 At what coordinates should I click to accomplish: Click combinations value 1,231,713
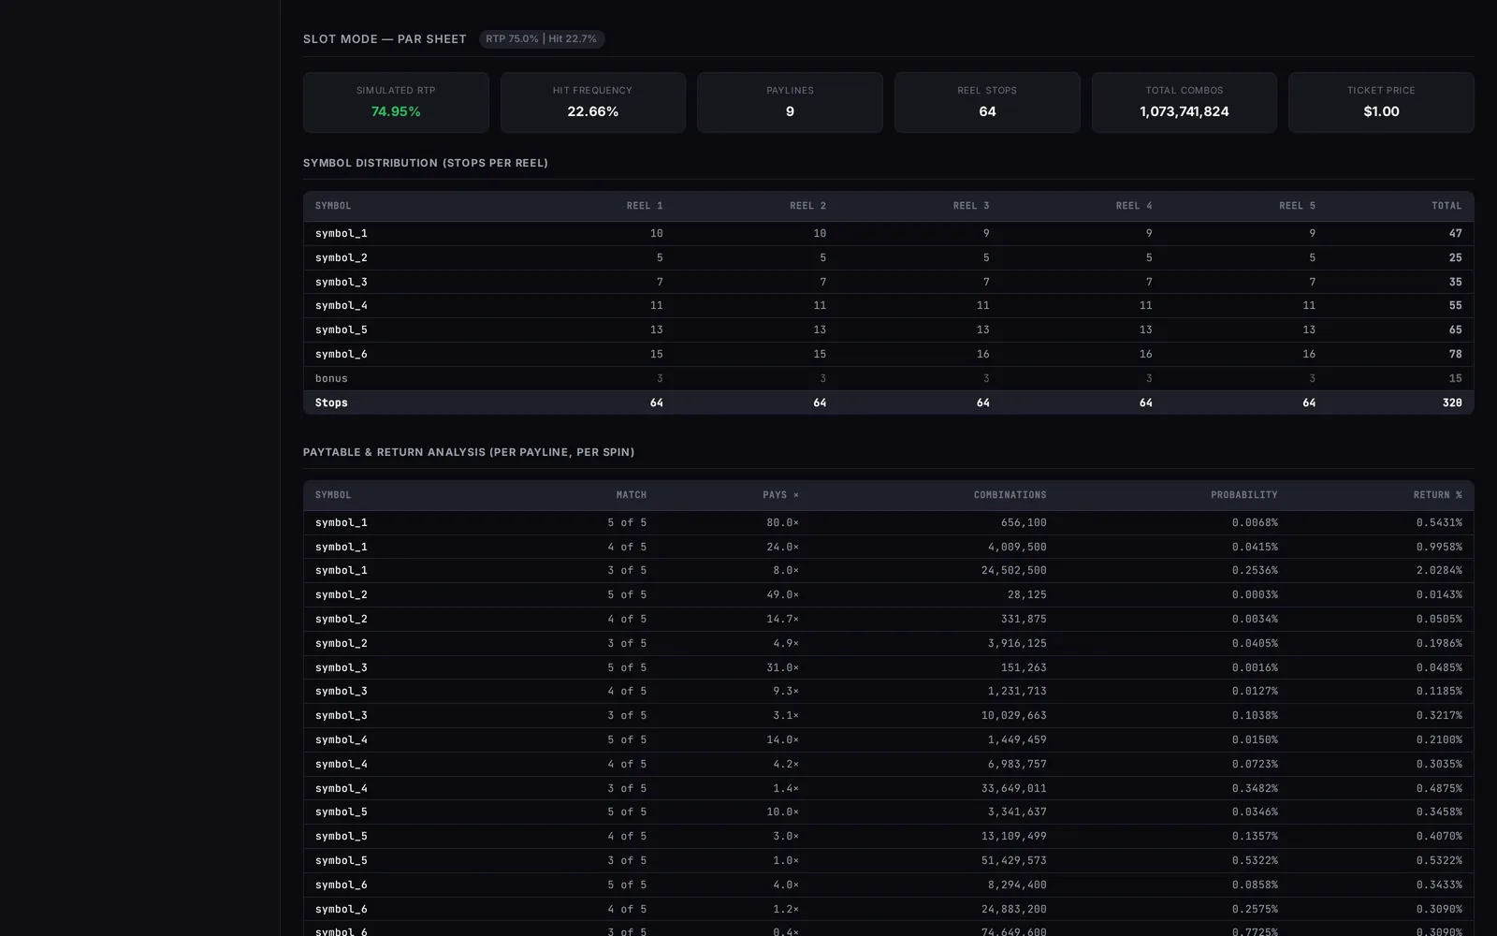[x=1017, y=691]
